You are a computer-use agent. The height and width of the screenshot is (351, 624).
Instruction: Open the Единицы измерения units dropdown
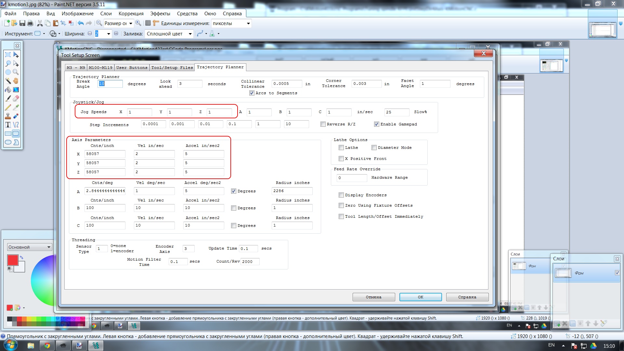248,23
